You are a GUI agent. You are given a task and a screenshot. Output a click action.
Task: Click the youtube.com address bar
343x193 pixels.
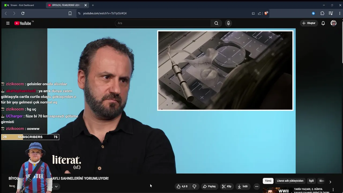coord(163,13)
